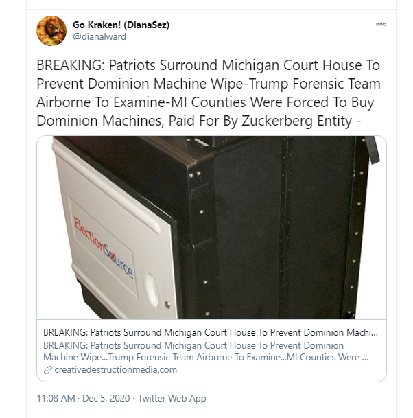Open the Go Kraken! (DianaSez) profile name

click(x=121, y=25)
